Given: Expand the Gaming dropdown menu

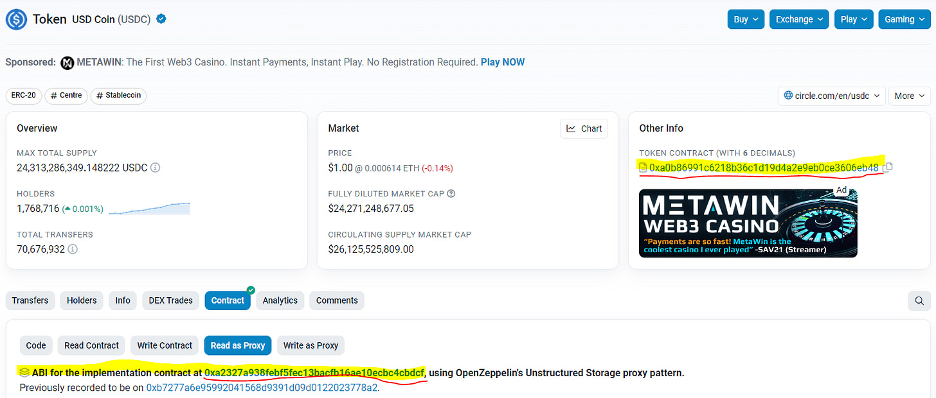Looking at the screenshot, I should point(904,19).
